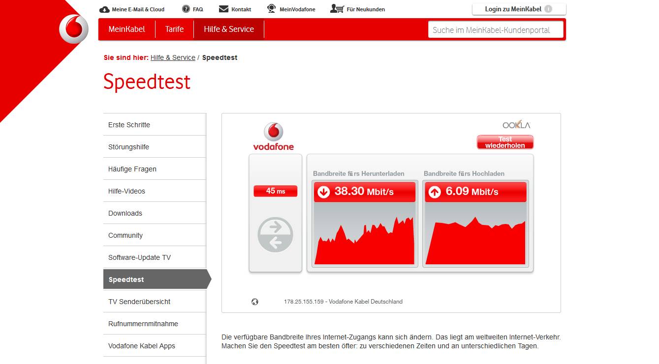Select Erste Schritte in the sidebar

coord(155,124)
